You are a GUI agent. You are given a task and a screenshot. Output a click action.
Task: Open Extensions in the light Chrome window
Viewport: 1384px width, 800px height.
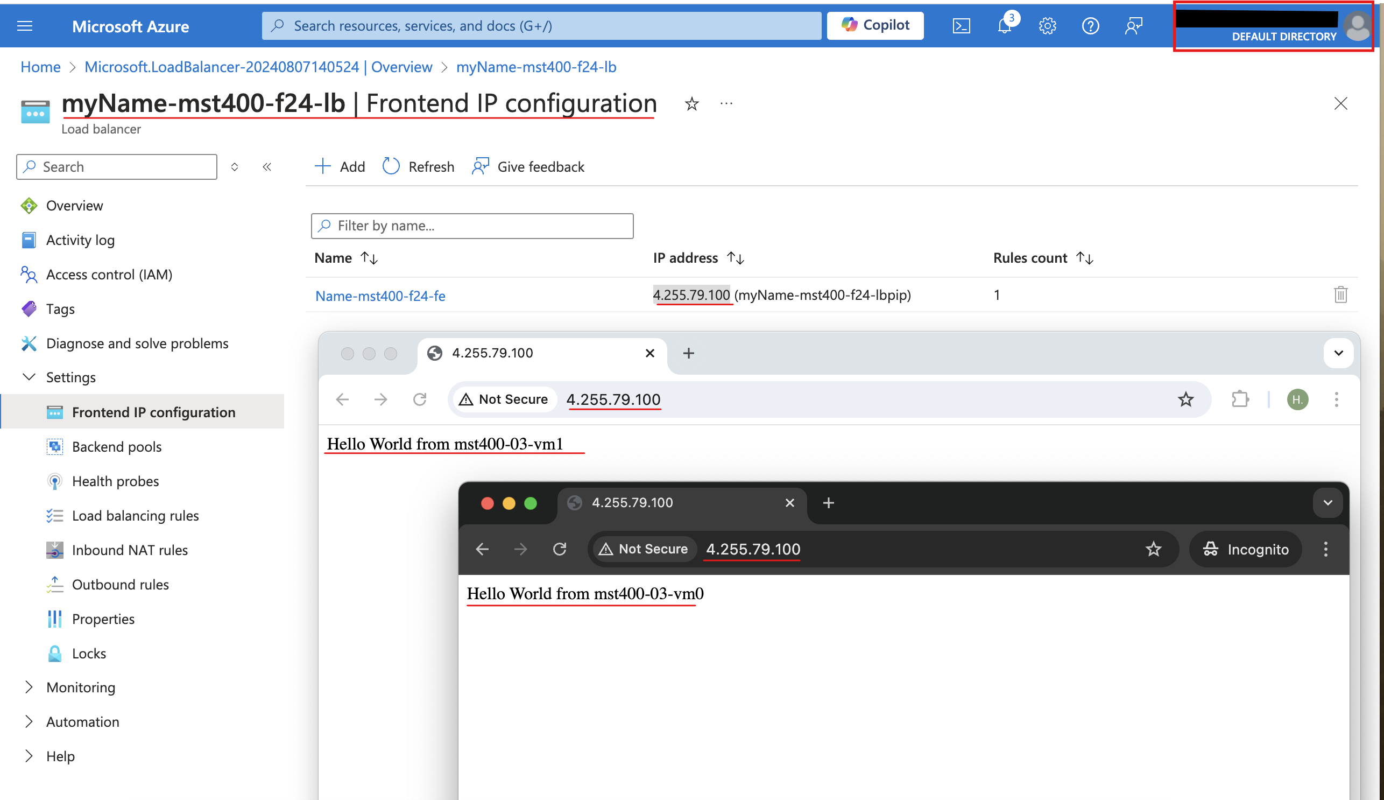point(1240,399)
